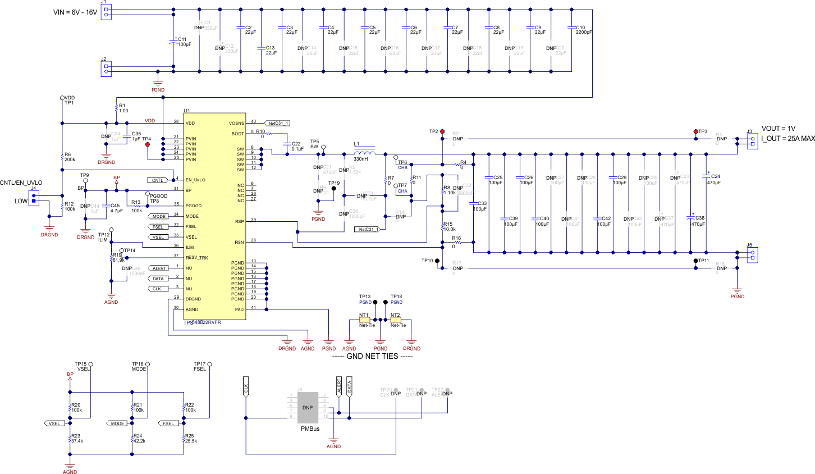Select the U1 TPS548B22RVFR IC body
Image resolution: width=815 pixels, height=474 pixels.
(215, 217)
